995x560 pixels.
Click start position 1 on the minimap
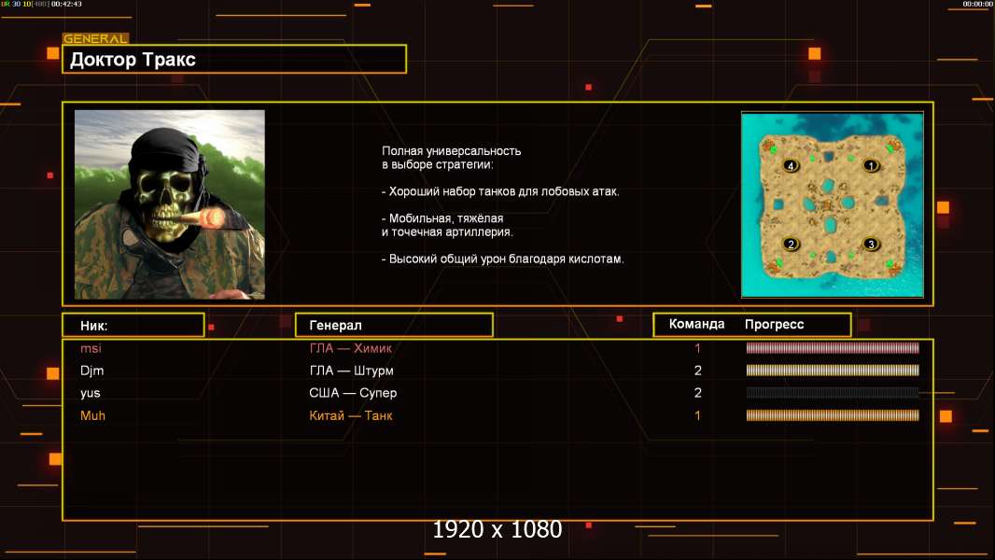[871, 166]
